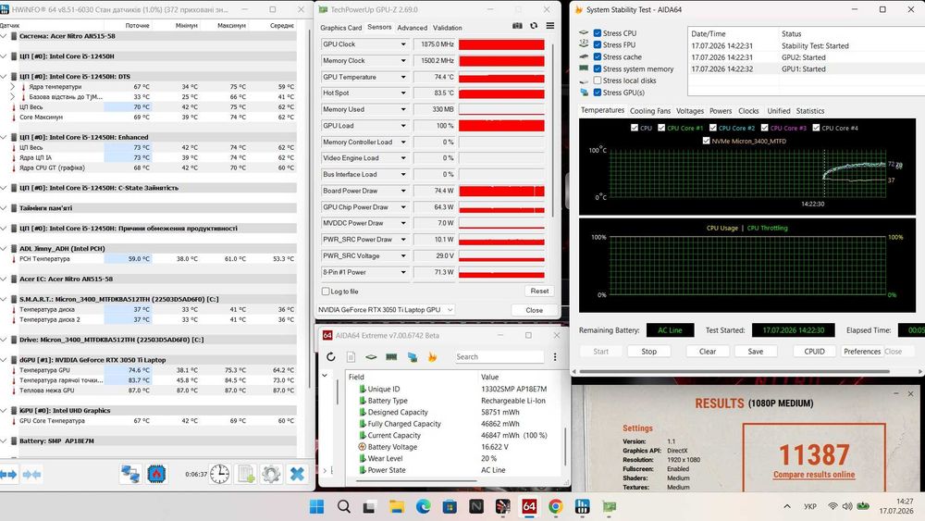Image resolution: width=925 pixels, height=521 pixels.
Task: Click HWiNFO clock timer reset icon
Action: click(219, 474)
